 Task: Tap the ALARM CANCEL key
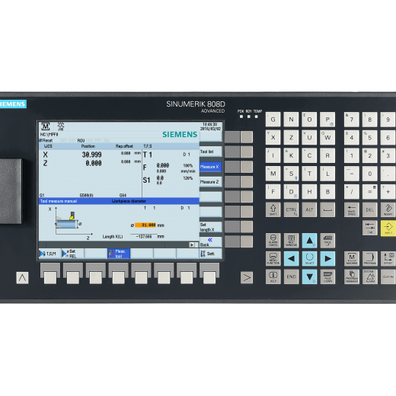point(273,241)
